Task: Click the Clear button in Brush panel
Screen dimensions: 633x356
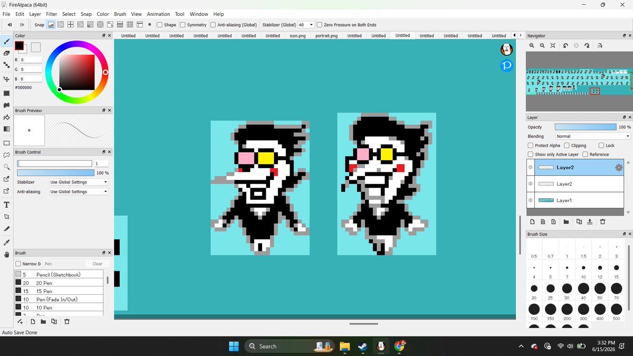Action: pyautogui.click(x=98, y=264)
